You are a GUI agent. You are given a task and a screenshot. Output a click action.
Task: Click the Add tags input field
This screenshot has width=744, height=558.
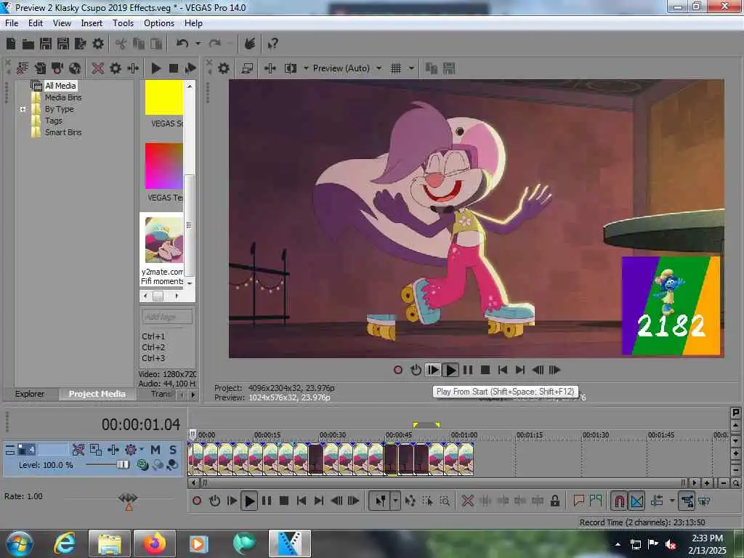click(x=167, y=317)
